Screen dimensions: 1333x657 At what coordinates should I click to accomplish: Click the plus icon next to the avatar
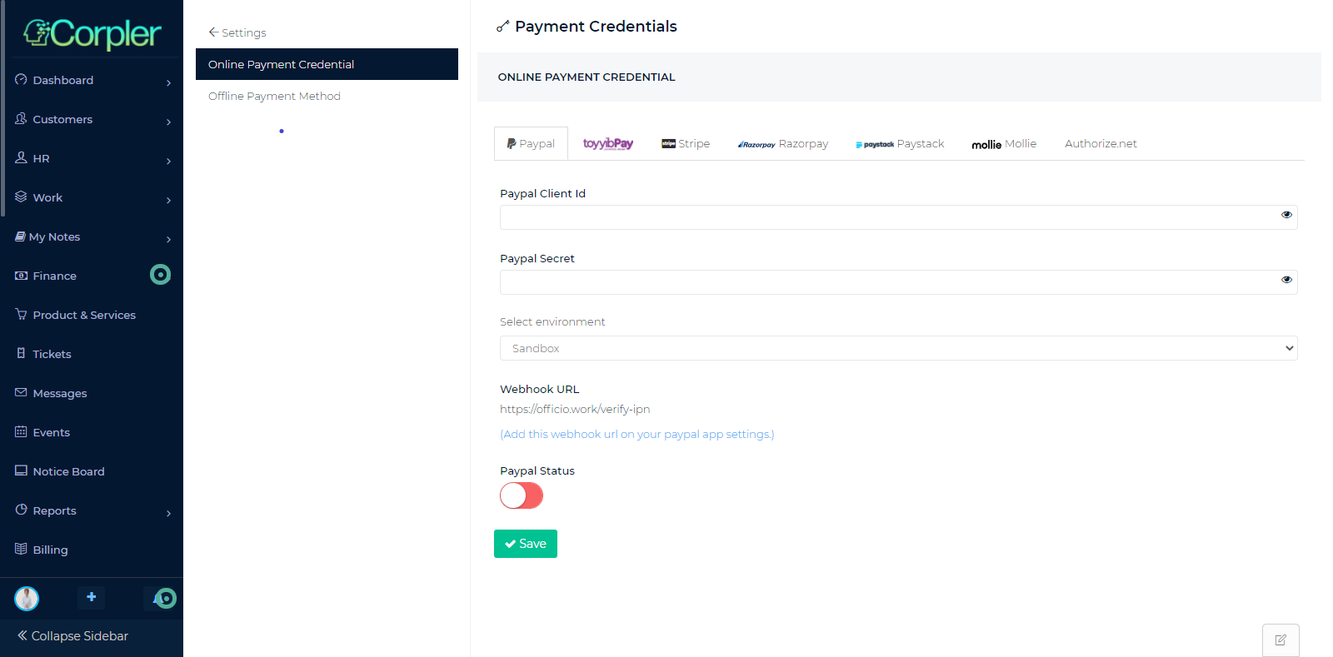[x=91, y=598]
